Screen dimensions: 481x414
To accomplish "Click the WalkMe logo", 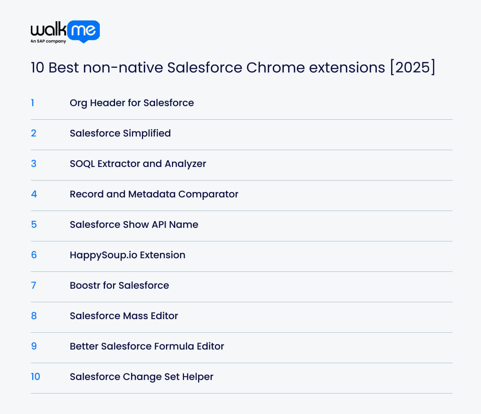I will coord(64,31).
